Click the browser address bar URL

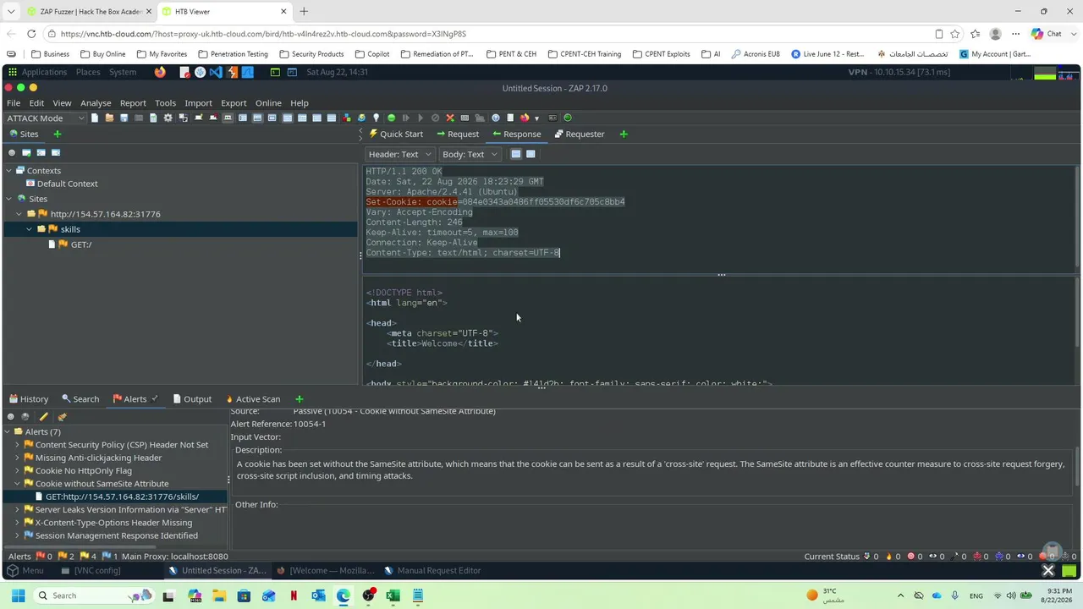point(263,34)
